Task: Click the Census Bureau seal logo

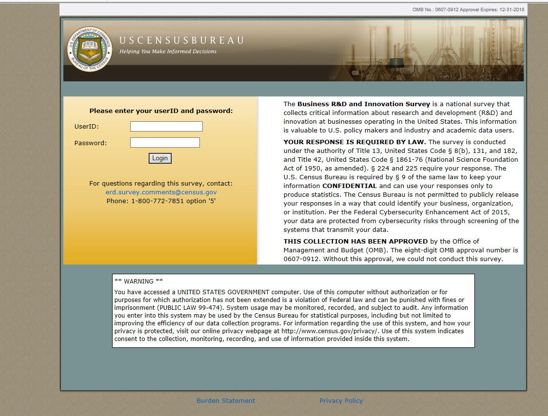Action: coord(90,49)
